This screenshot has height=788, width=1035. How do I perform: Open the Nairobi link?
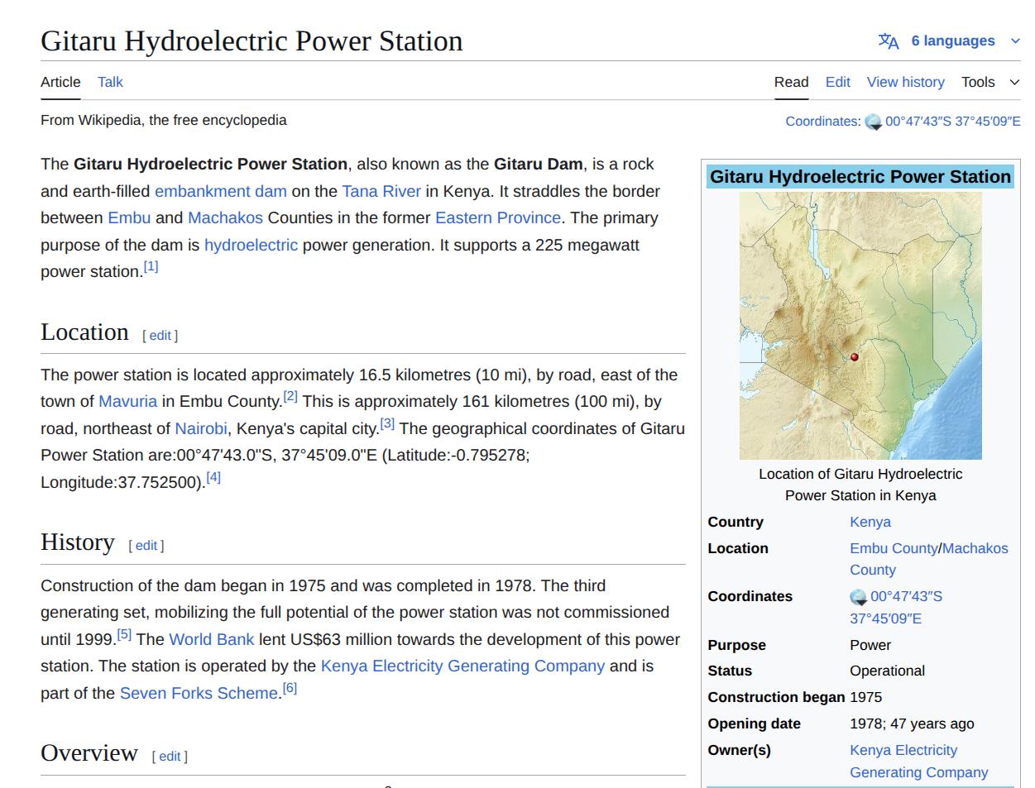(201, 428)
